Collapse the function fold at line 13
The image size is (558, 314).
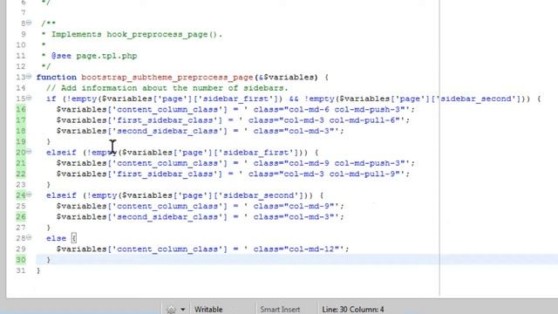[29, 77]
